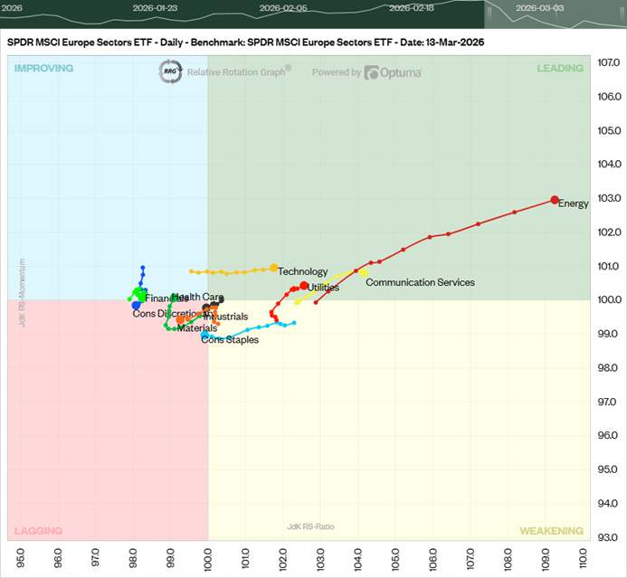Click the Financials green end marker

(x=140, y=294)
